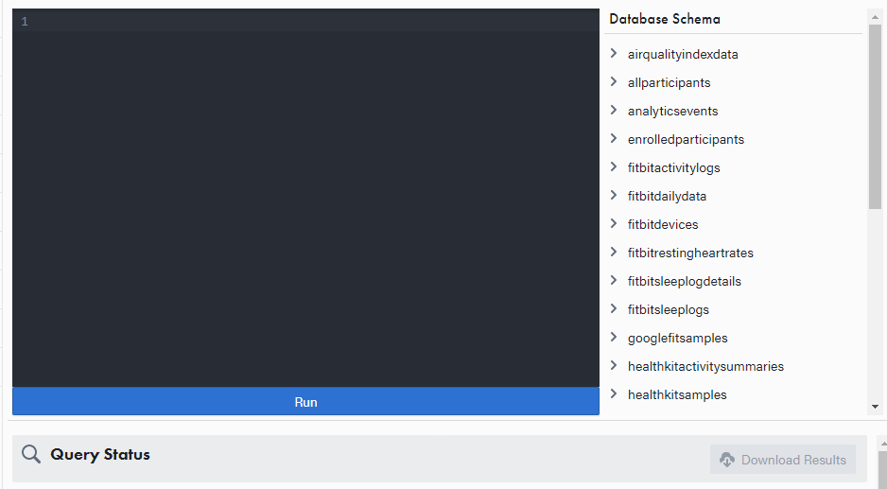The width and height of the screenshot is (887, 489).
Task: Select googlefitsamples in schema list
Action: 677,338
